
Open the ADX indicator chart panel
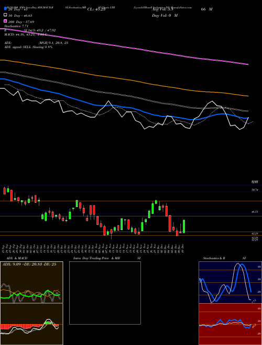point(31,282)
